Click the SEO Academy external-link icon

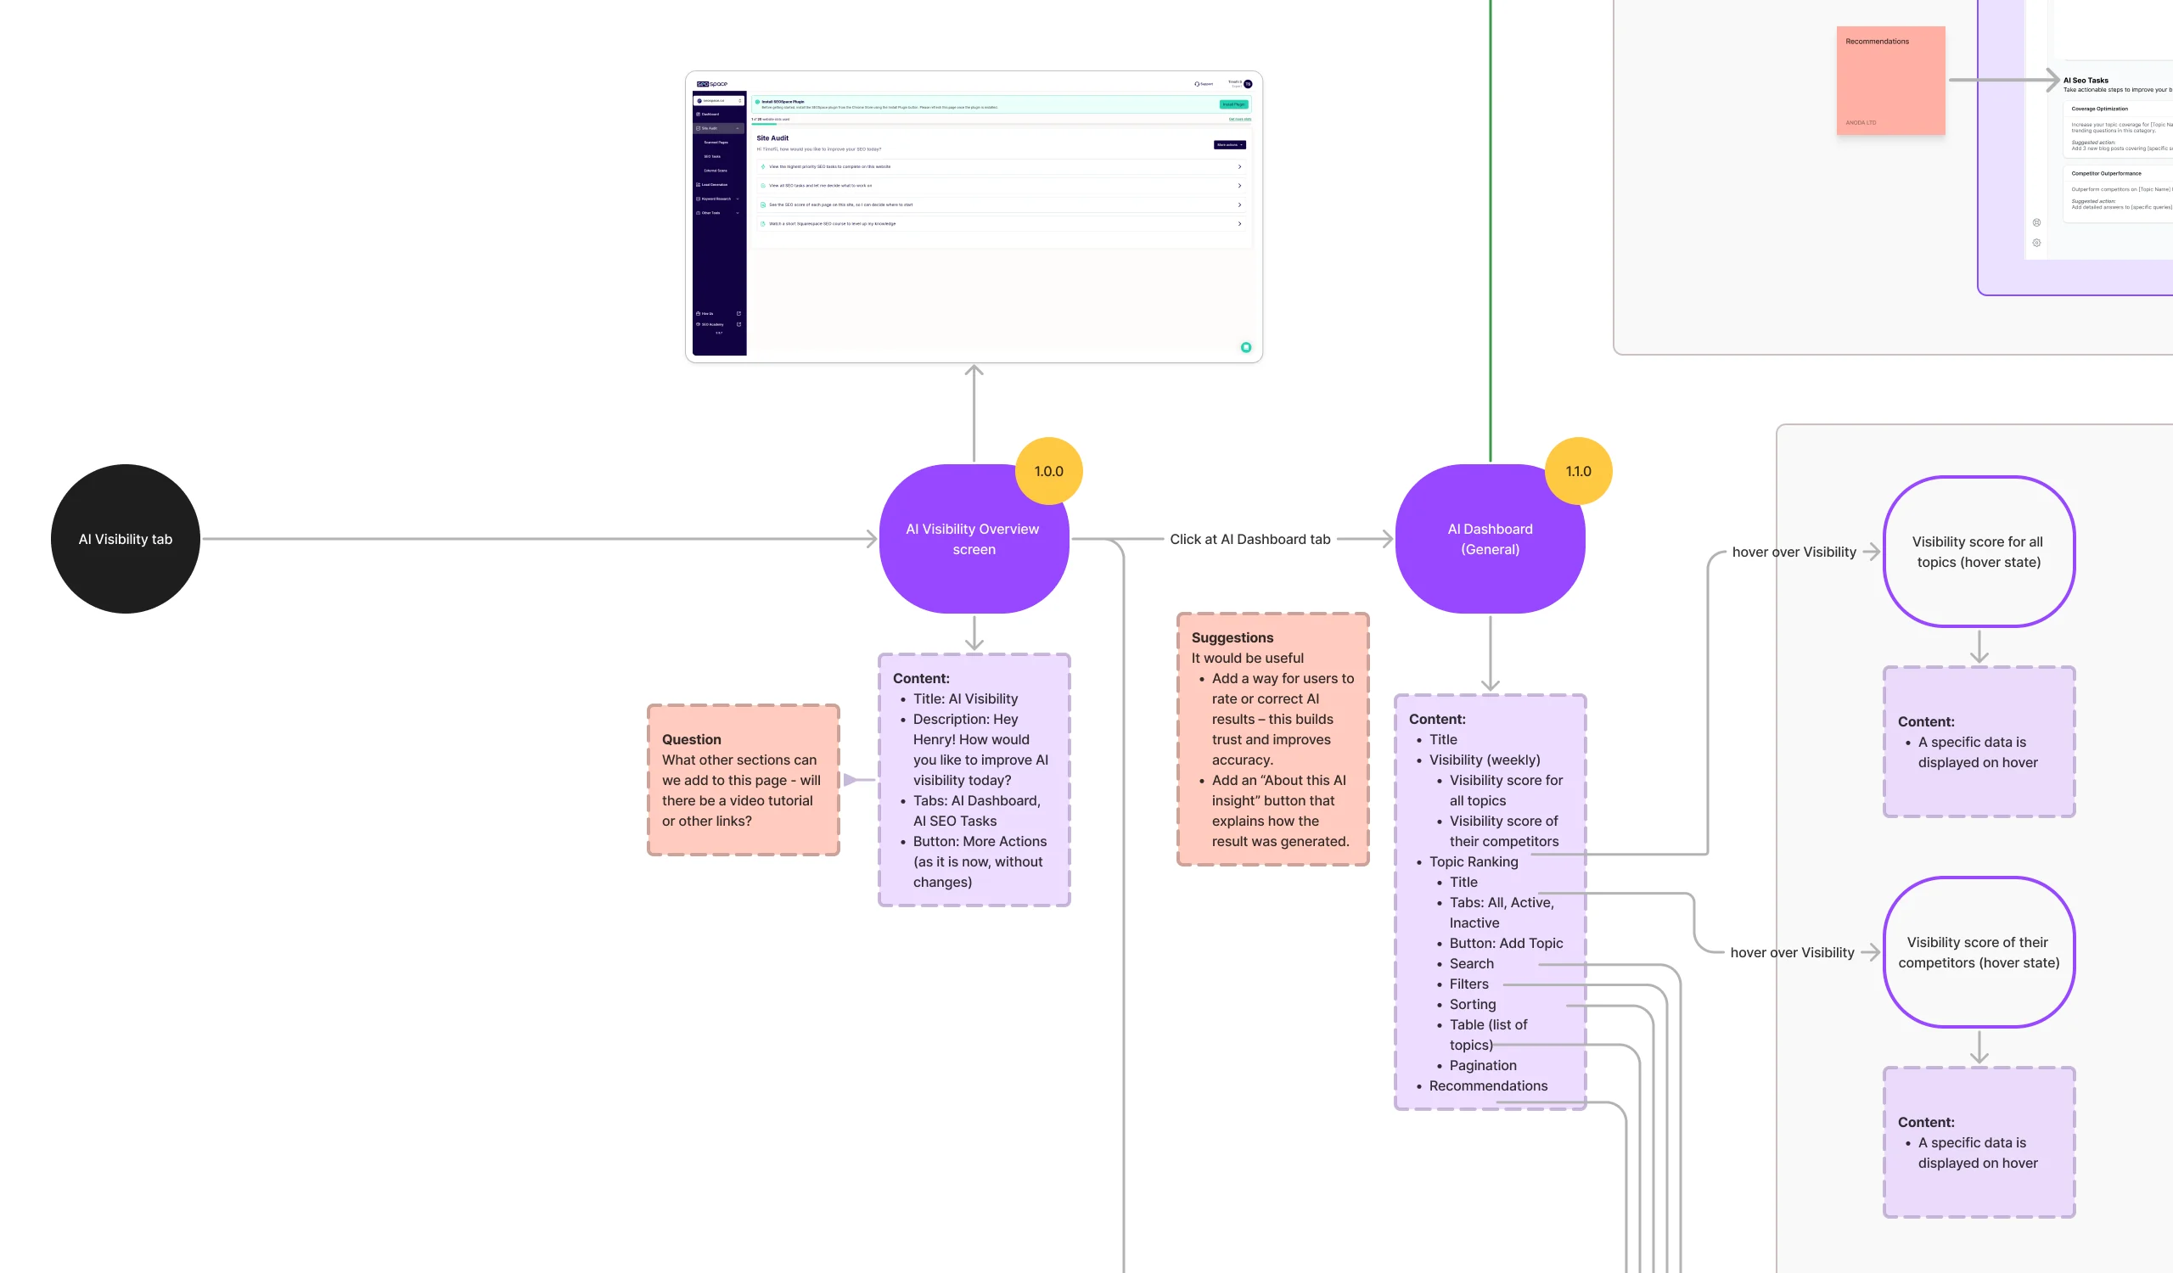739,325
